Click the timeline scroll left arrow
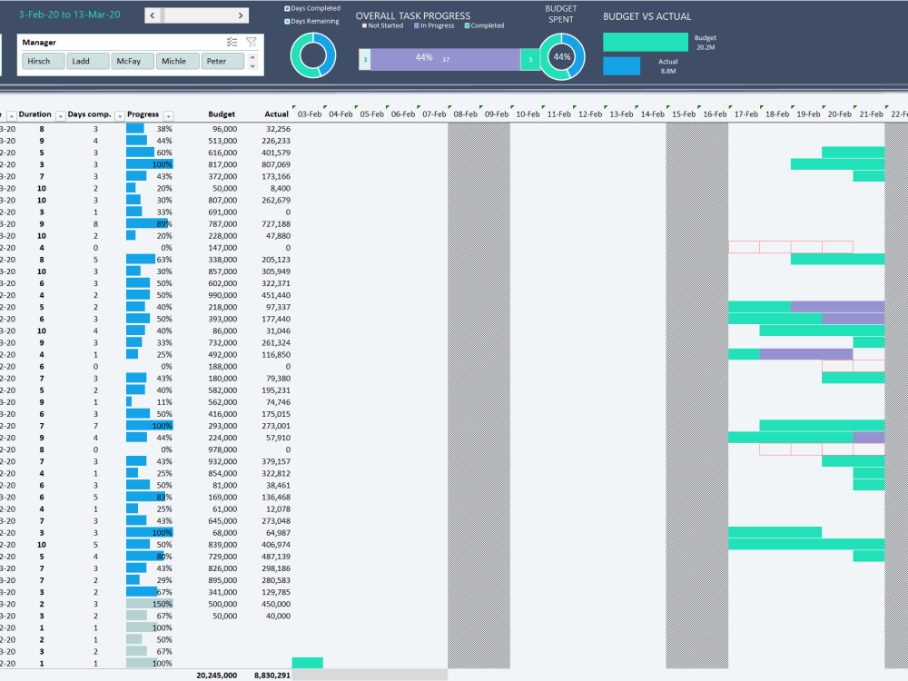 153,15
